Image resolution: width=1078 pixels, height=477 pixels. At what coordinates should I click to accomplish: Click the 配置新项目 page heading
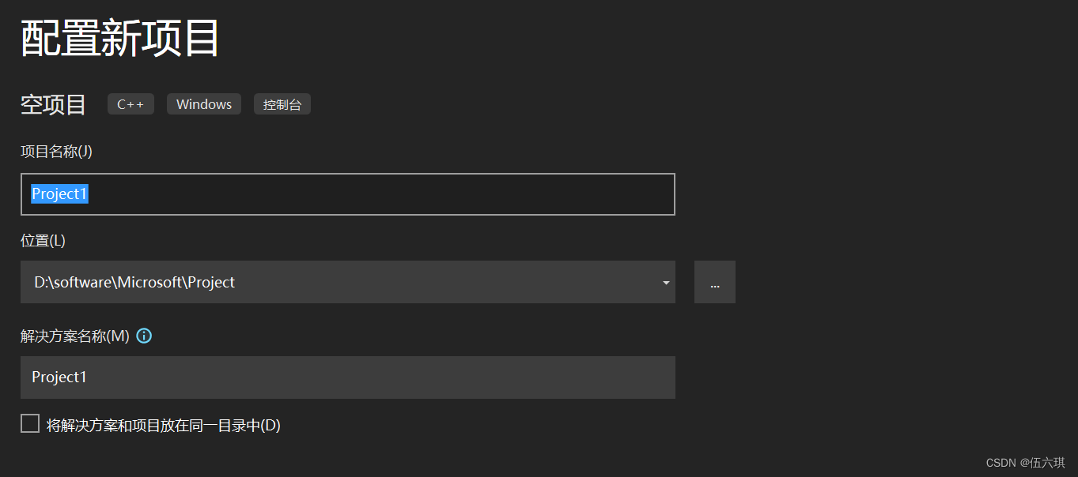(120, 38)
